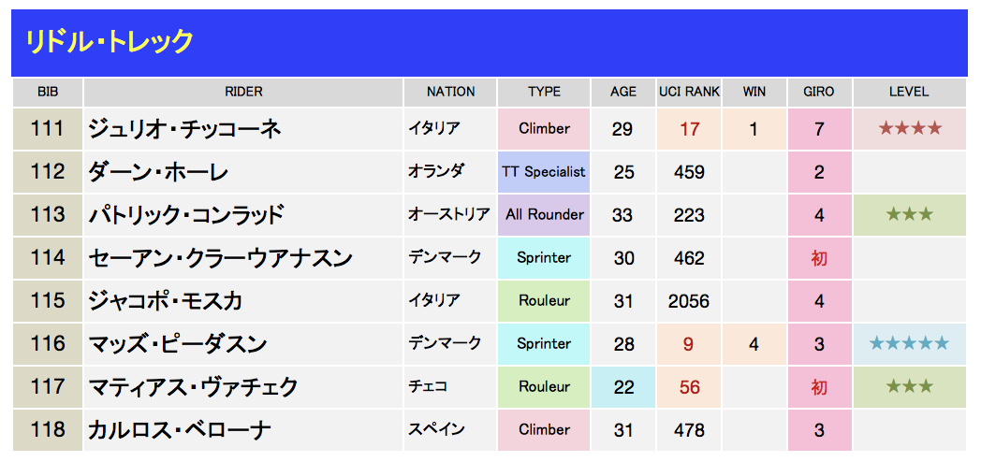Viewport: 981px width, 462px height.
Task: Click rider name ジュリオ・チッコーネ
Action: pos(183,129)
